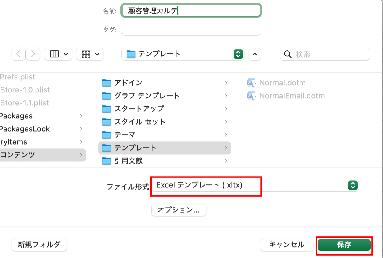Select the Normal.dotm Word template icon
This screenshot has width=383, height=258.
252,83
